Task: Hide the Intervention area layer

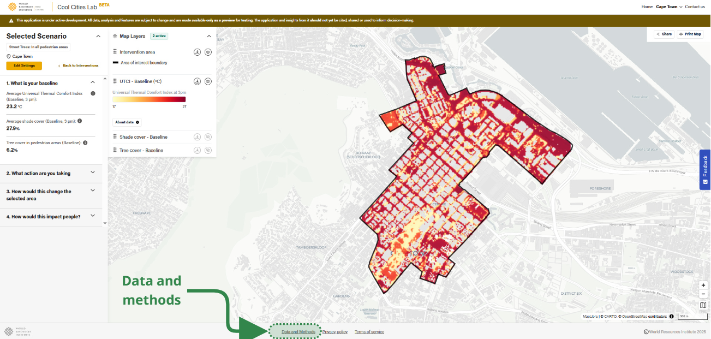Action: (x=208, y=52)
